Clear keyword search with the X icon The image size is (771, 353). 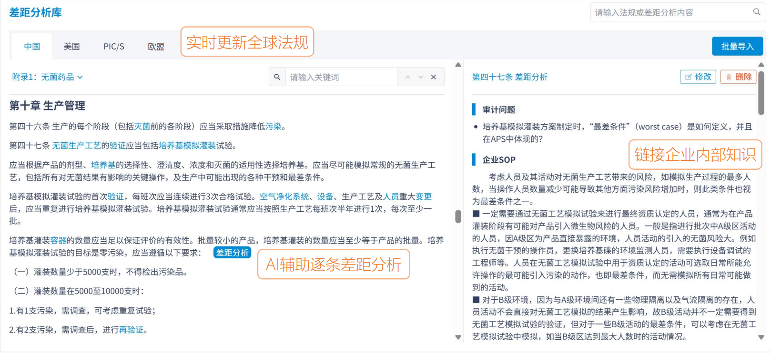point(433,77)
